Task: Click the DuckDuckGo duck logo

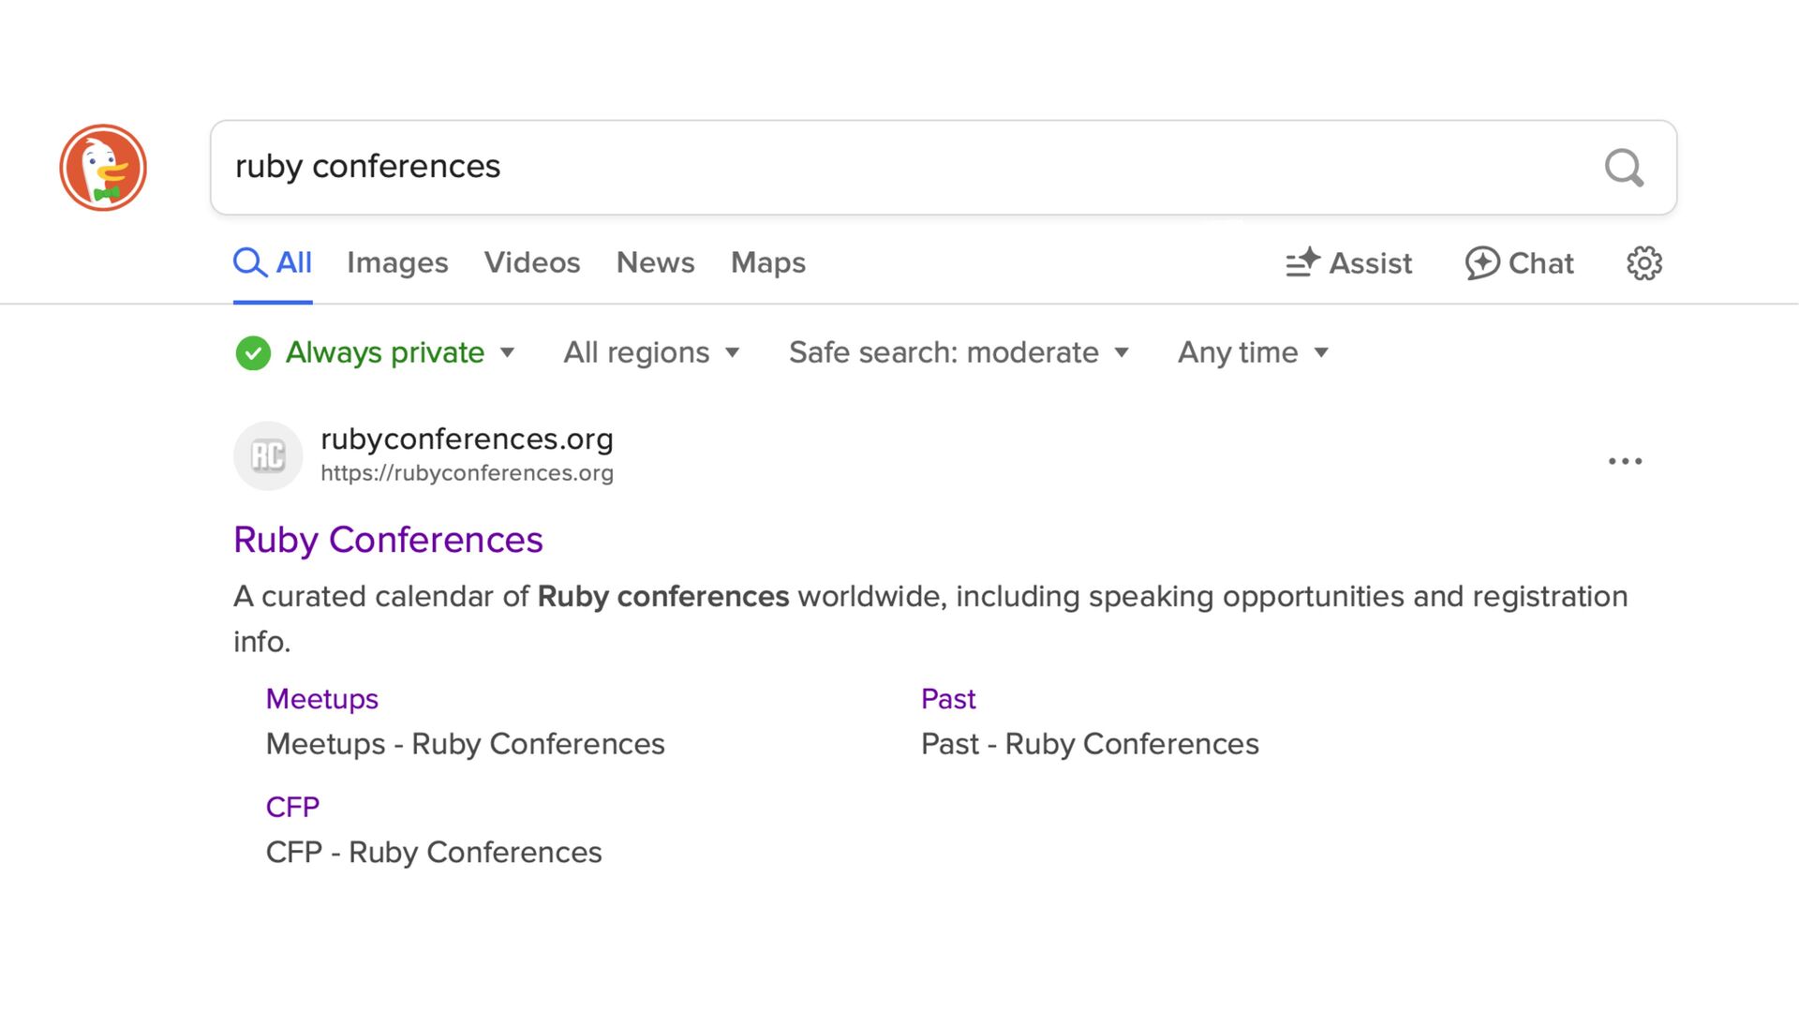Action: tap(103, 168)
